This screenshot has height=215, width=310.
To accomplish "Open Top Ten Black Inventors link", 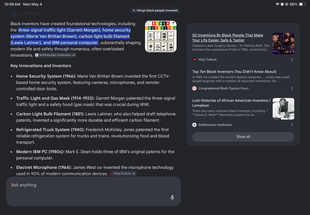I will (x=234, y=72).
